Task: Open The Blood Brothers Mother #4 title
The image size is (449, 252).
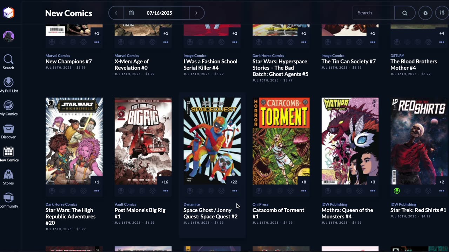Action: click(414, 65)
